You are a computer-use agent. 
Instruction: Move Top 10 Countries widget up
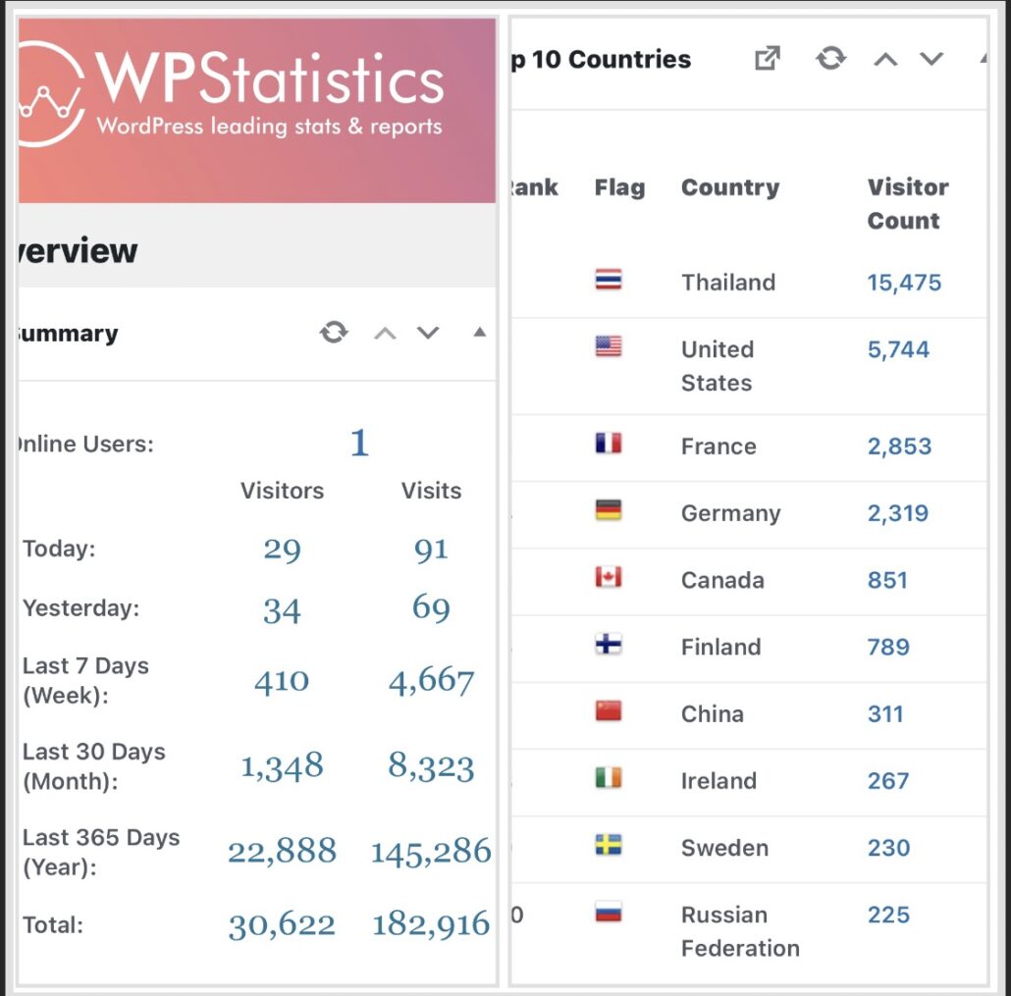(885, 60)
